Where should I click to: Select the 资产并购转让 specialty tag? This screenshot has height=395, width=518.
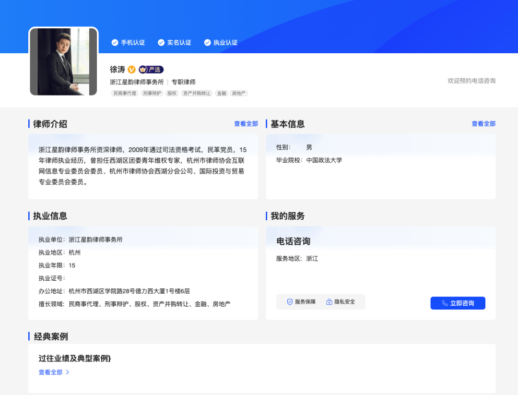(x=197, y=94)
